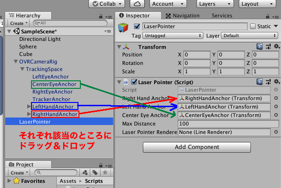Open the SampleScene options menu
This screenshot has height=188, width=281.
(x=108, y=31)
